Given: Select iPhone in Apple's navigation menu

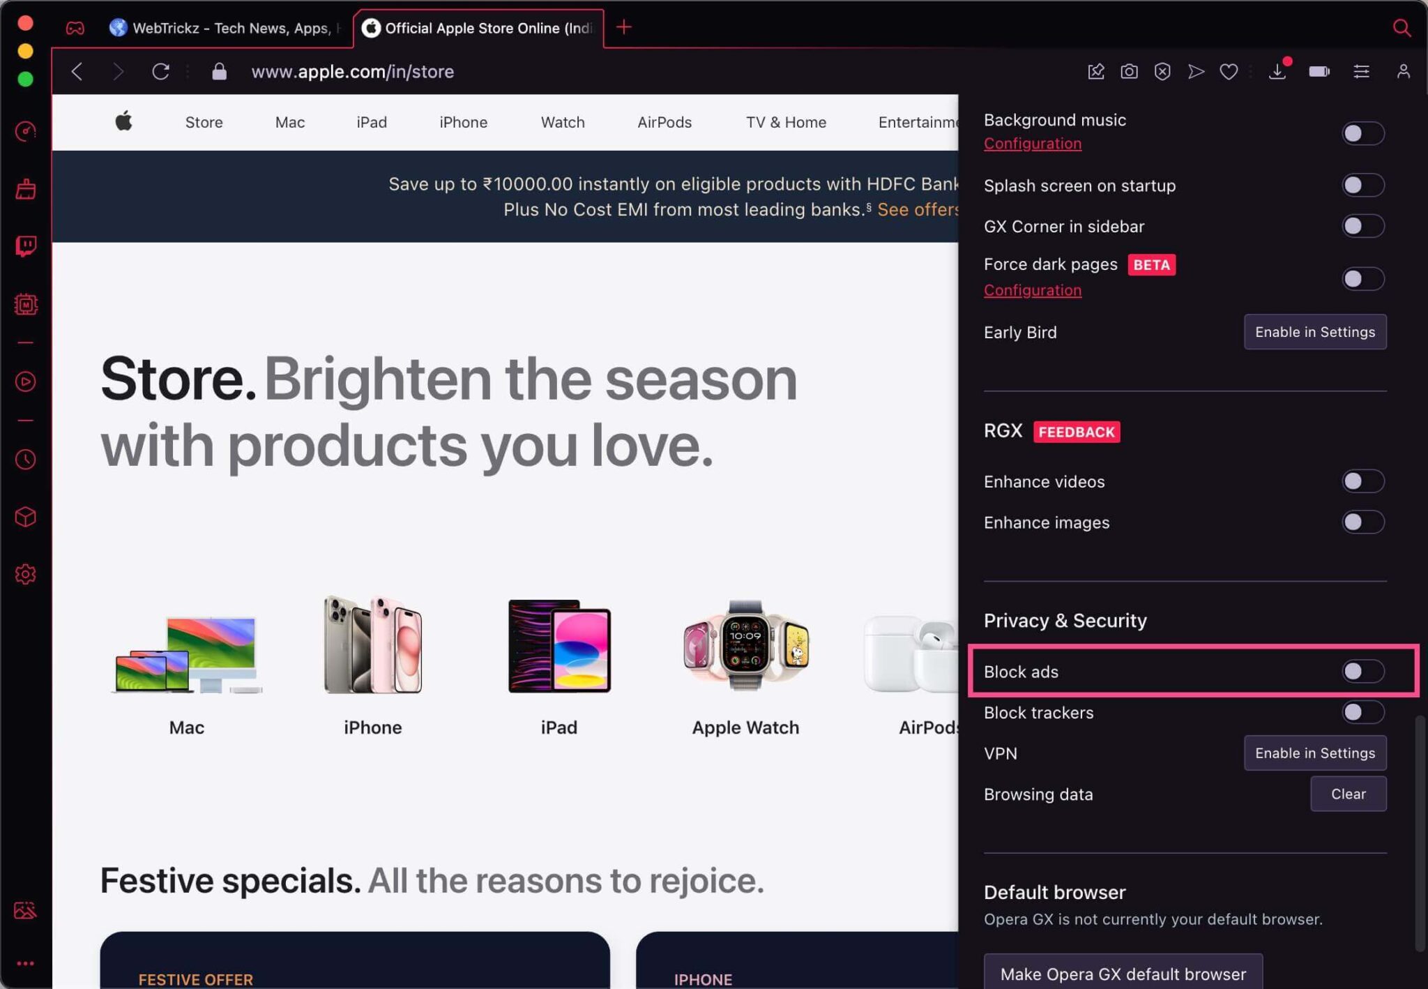Looking at the screenshot, I should click(462, 122).
